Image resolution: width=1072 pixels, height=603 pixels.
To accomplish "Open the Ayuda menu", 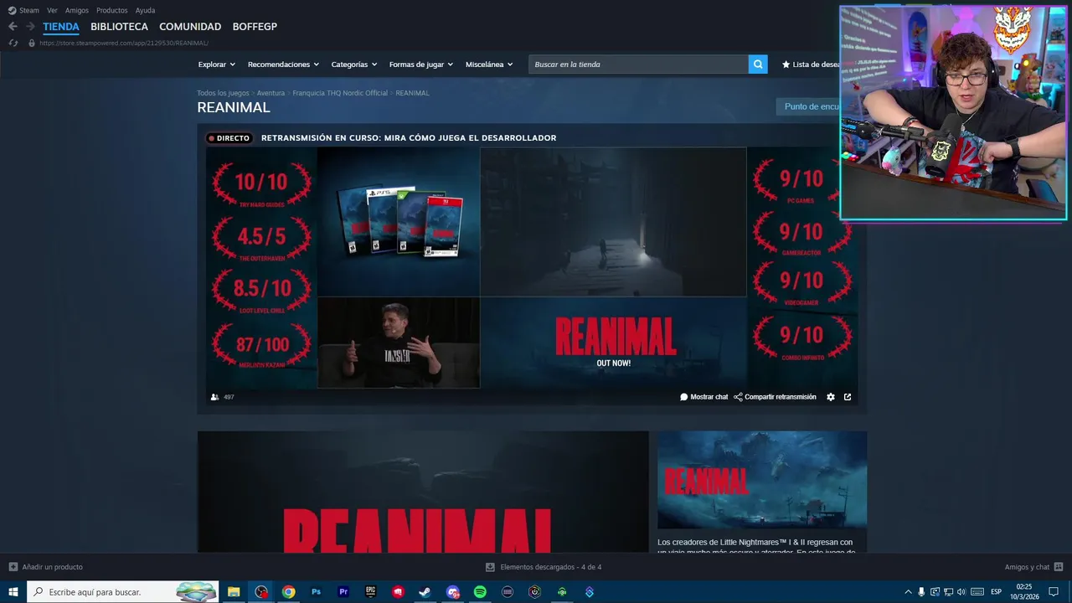I will [145, 10].
